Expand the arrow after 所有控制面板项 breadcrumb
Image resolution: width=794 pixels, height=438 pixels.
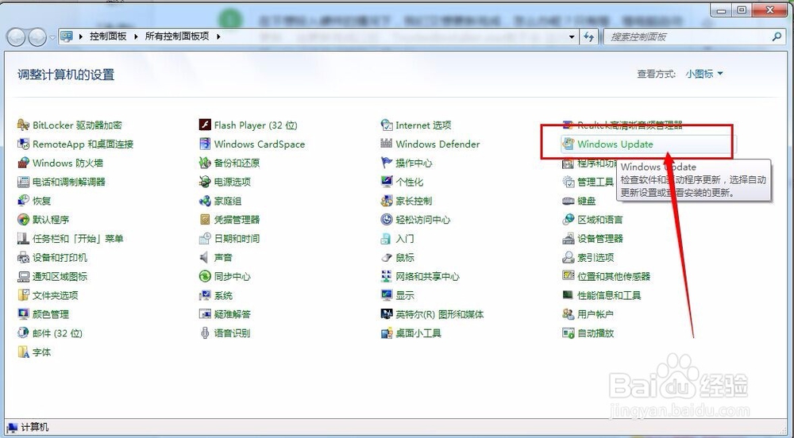(x=218, y=36)
